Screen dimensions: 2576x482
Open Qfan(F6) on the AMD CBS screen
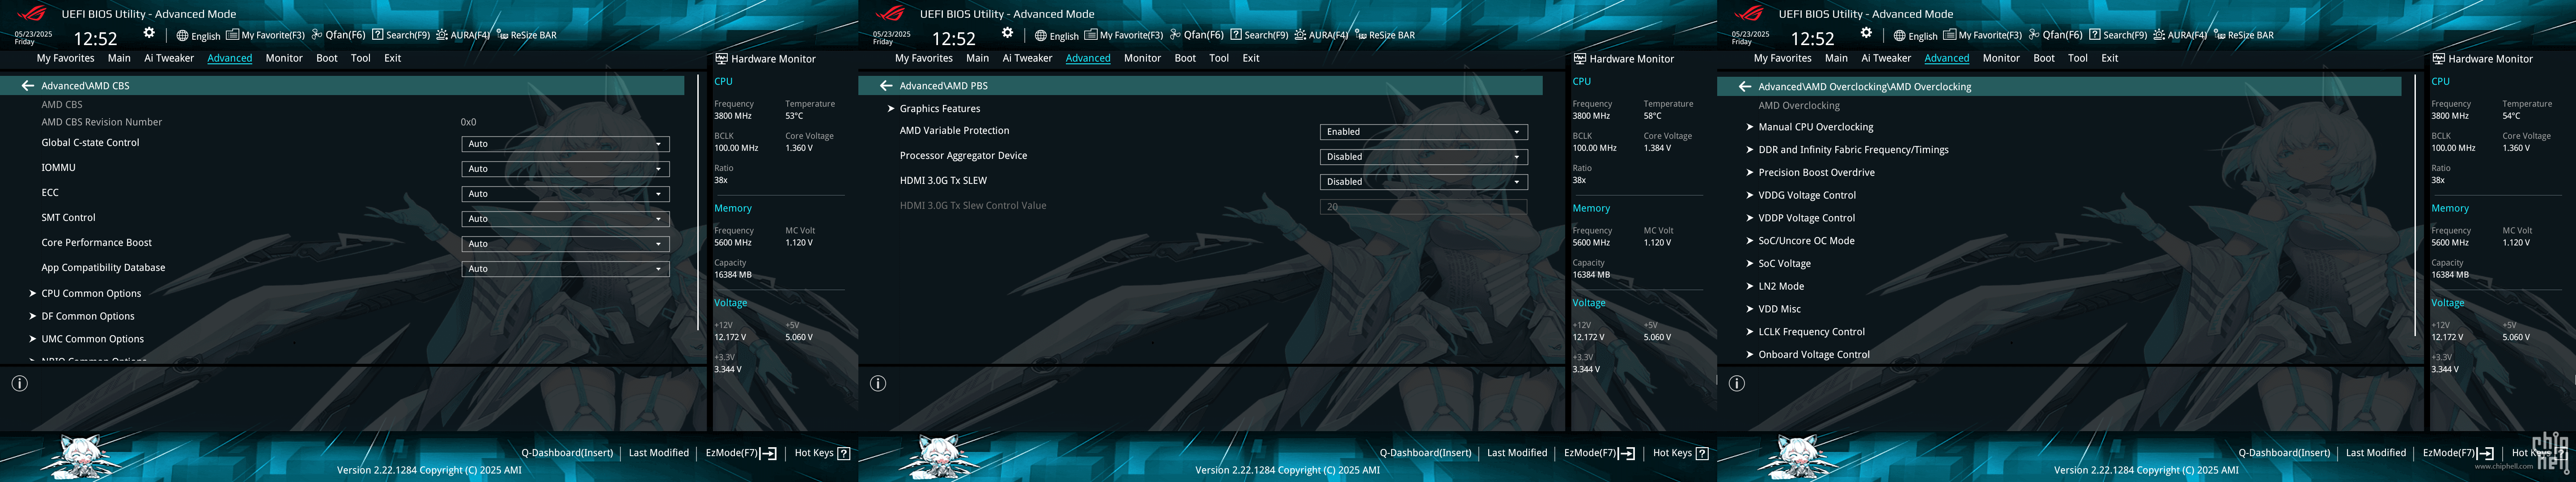pos(339,35)
